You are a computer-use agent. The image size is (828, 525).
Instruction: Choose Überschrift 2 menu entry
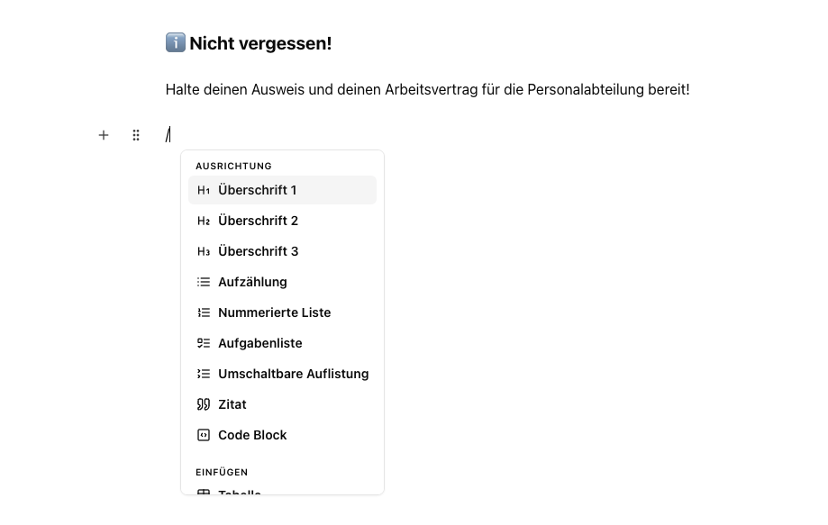point(283,221)
